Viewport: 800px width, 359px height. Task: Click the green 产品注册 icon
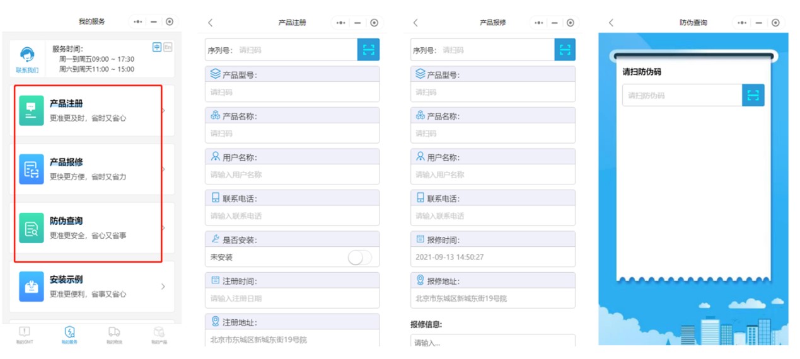click(x=32, y=110)
